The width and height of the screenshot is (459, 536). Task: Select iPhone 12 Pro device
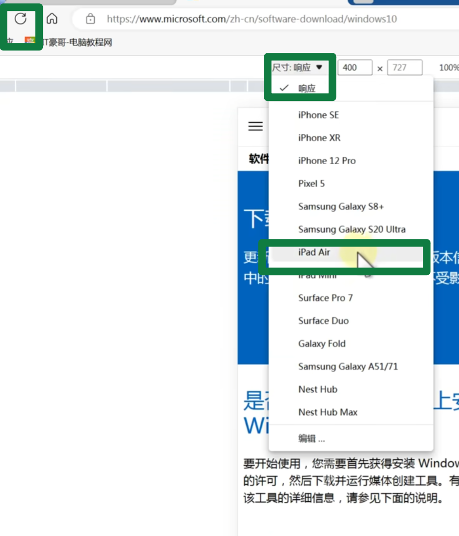pos(351,161)
